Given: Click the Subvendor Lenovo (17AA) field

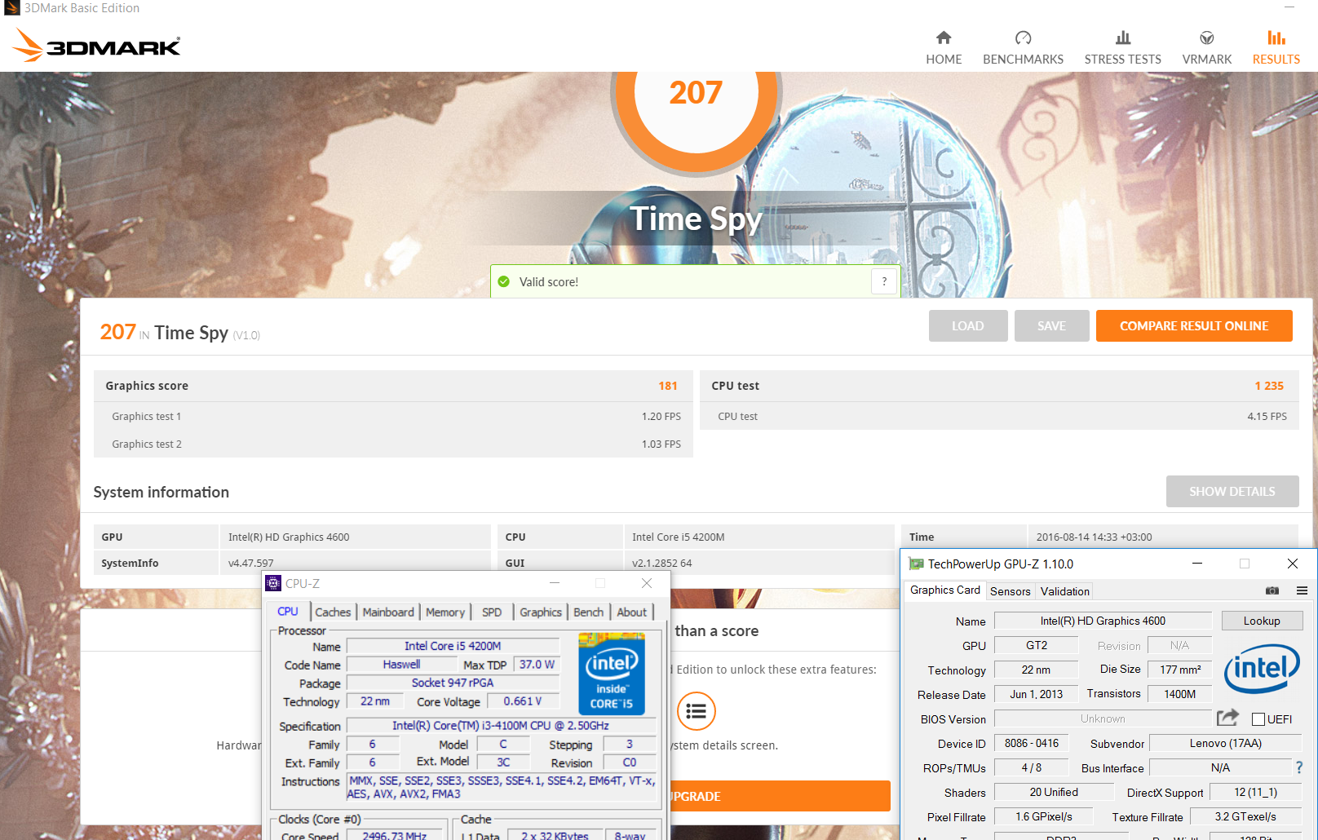Looking at the screenshot, I should (1225, 743).
